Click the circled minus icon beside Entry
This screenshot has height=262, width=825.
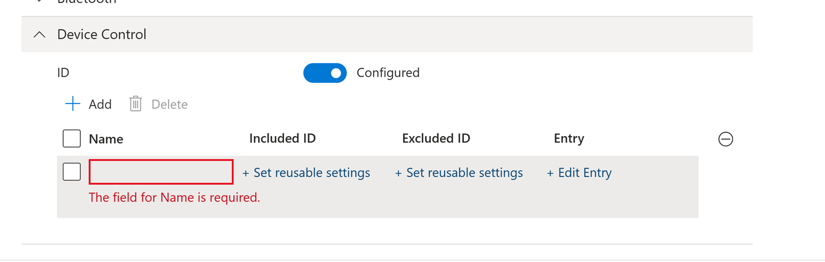[725, 139]
